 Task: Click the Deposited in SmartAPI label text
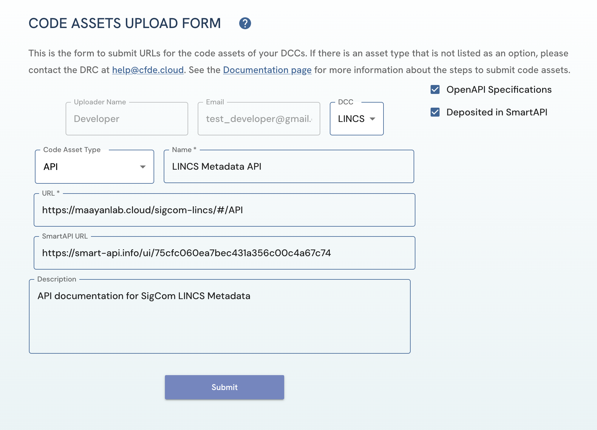point(497,112)
